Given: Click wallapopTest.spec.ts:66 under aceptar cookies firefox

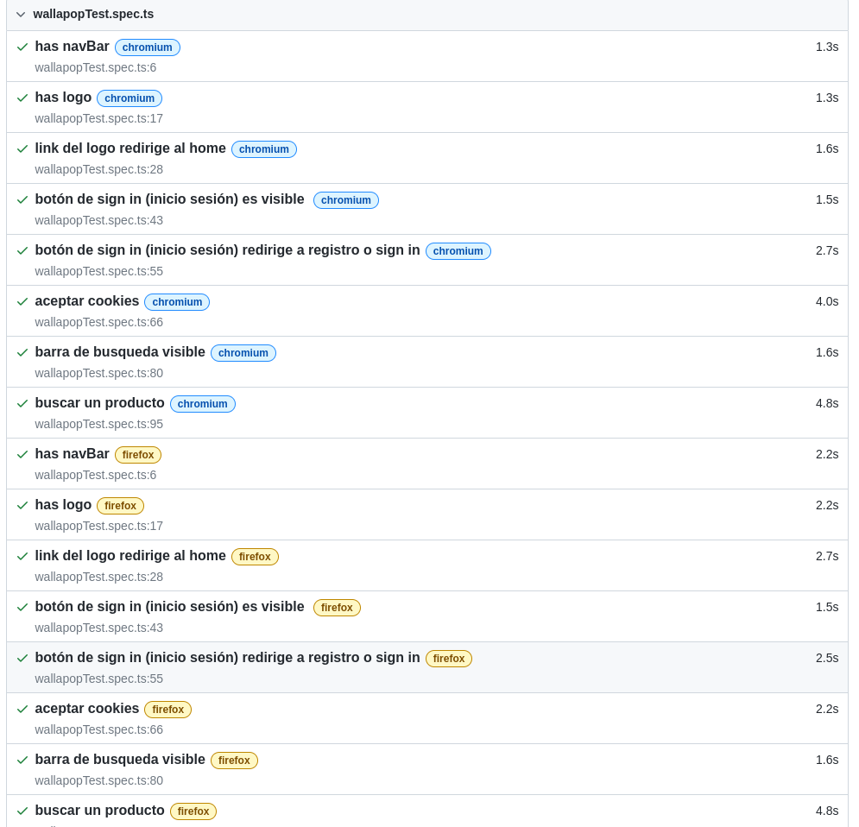Looking at the screenshot, I should [98, 730].
